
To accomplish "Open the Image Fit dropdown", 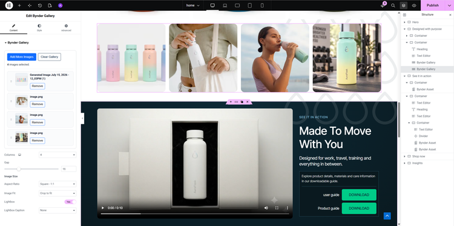I will pos(58,193).
